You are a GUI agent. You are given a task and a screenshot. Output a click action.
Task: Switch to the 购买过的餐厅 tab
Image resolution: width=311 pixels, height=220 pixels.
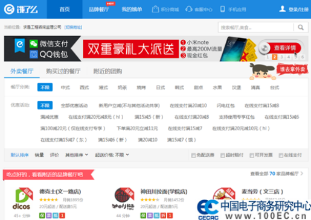point(63,71)
